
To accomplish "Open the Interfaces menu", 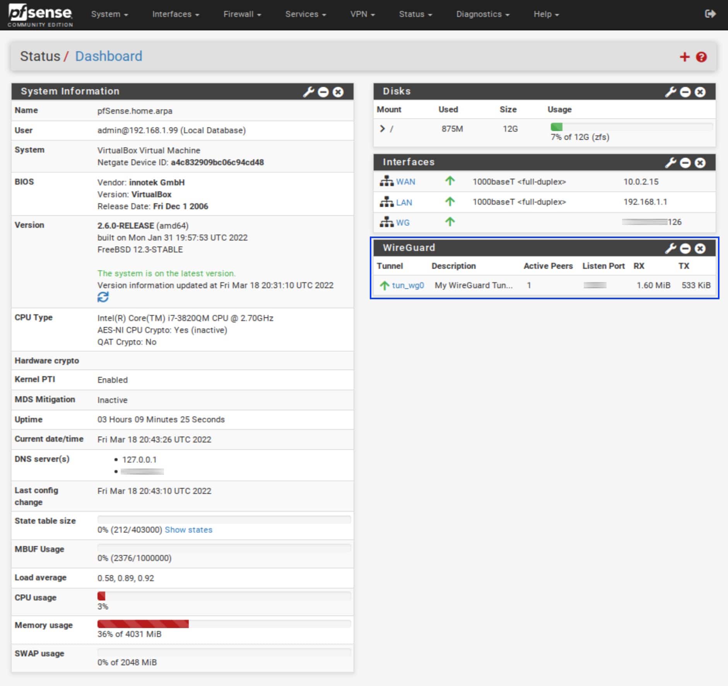I will [176, 14].
